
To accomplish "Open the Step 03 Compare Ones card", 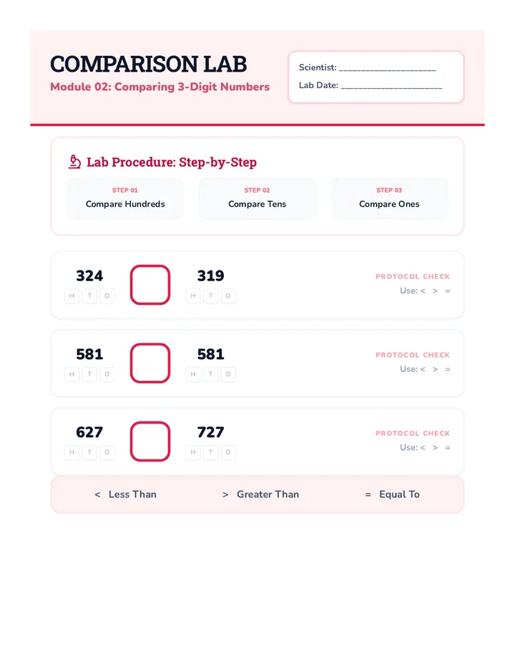I will pyautogui.click(x=389, y=198).
